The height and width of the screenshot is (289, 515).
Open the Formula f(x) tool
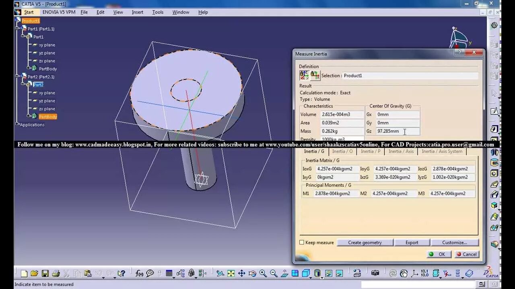coord(139,273)
